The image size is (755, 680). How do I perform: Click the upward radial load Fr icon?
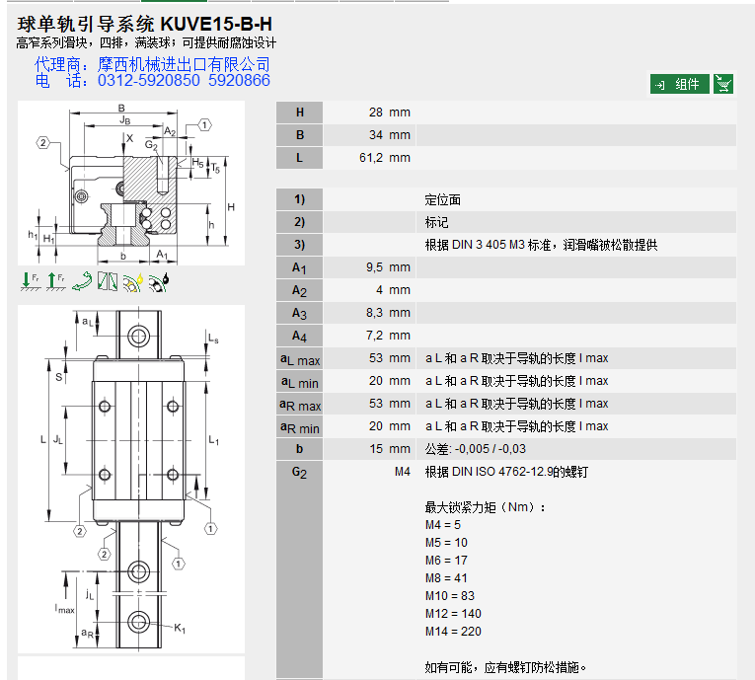[x=55, y=281]
